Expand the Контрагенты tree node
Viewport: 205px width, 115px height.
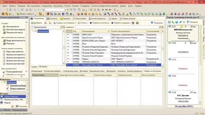33,31
